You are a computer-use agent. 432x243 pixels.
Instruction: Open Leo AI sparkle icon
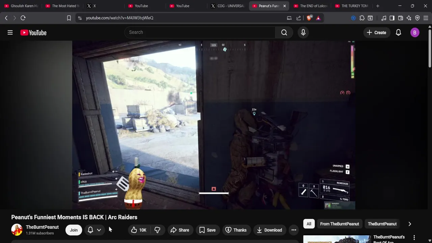(409, 18)
